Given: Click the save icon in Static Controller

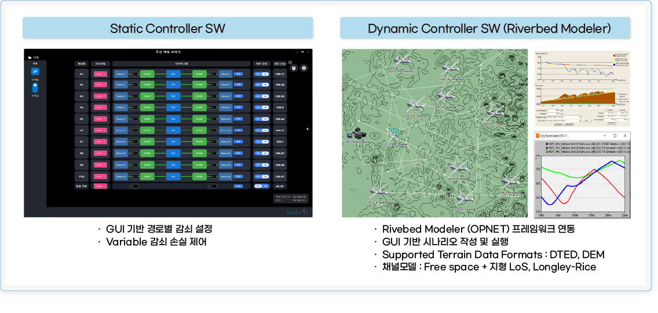Looking at the screenshot, I should (295, 68).
